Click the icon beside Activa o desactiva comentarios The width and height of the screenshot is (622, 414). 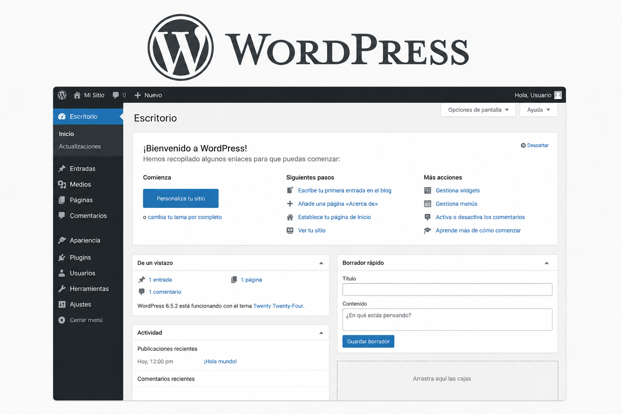428,217
